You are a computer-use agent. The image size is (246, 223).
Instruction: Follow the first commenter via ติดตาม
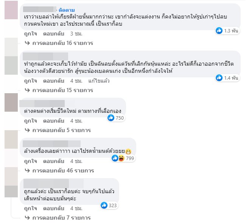[x=67, y=8]
